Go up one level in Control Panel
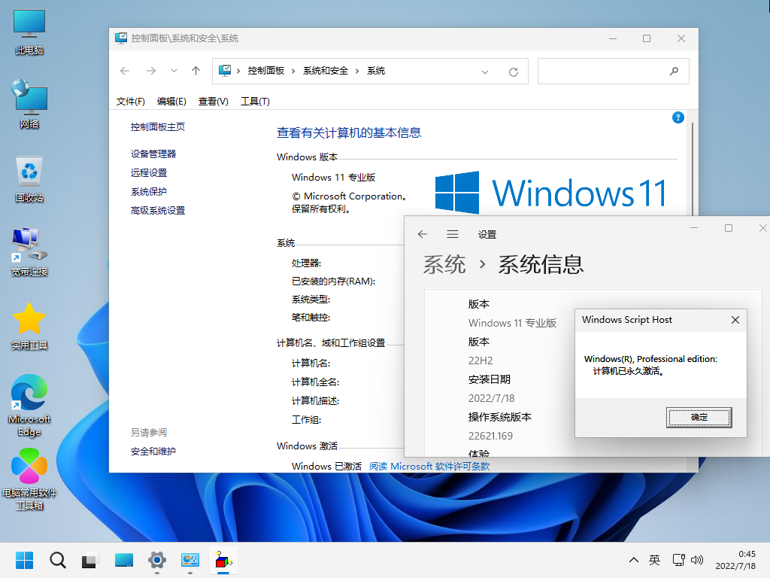Screen dimensions: 770x578 point(196,71)
